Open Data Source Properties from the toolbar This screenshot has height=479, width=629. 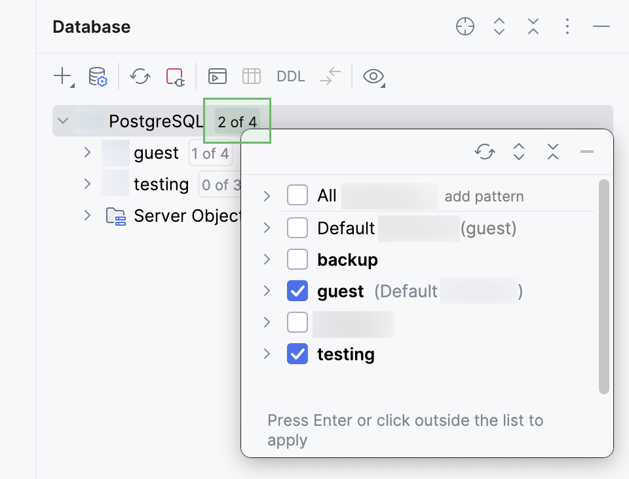coord(98,76)
